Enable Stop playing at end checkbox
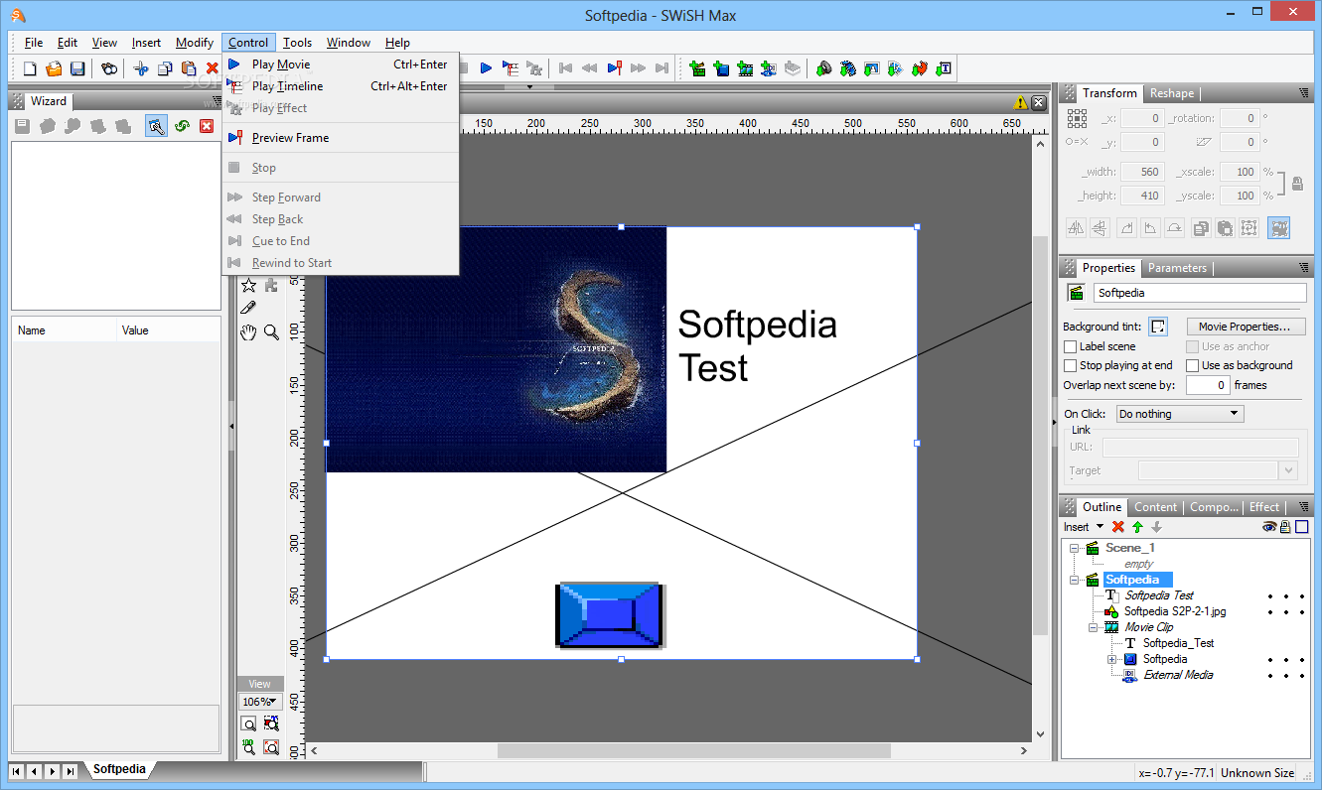Screen dimensions: 1322x790 1070,366
